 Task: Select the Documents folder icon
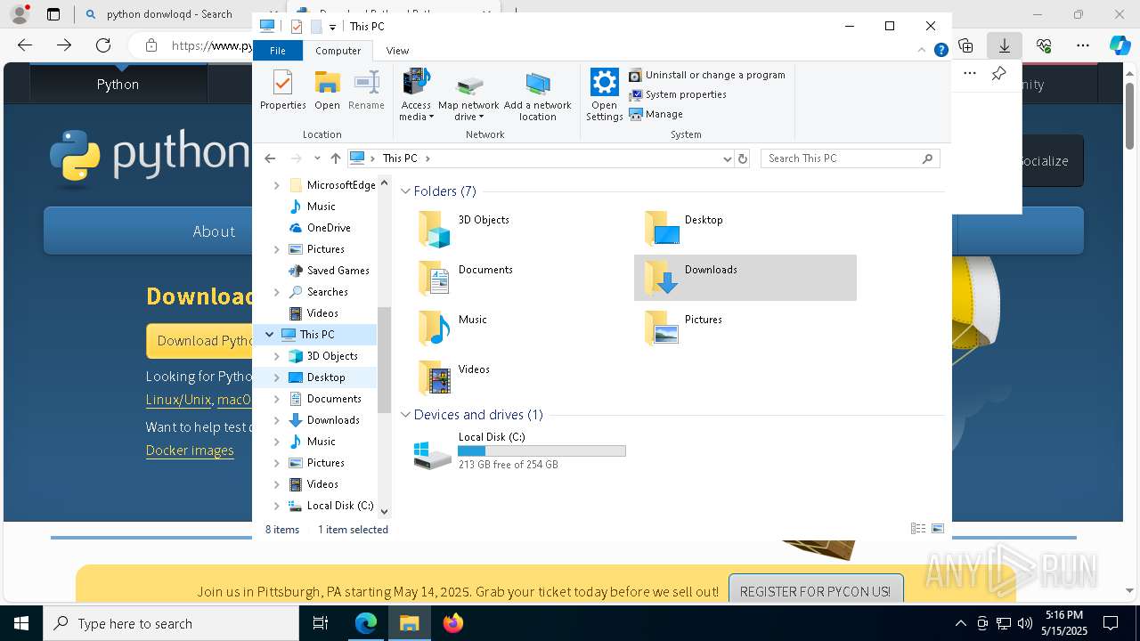(x=435, y=279)
